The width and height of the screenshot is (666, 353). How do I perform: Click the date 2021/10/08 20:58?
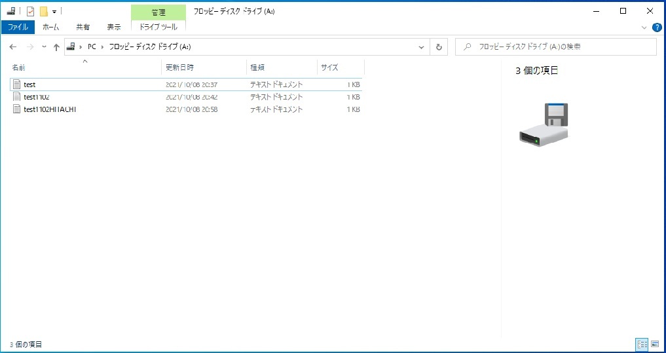(192, 109)
